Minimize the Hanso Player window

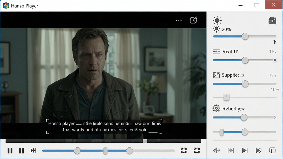240,6
